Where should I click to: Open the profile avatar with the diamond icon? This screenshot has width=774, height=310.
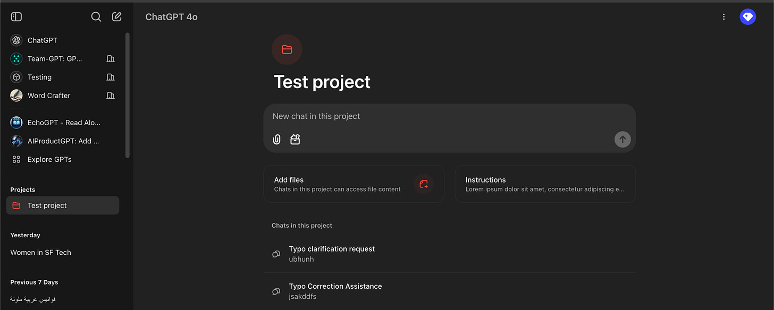[x=748, y=17]
